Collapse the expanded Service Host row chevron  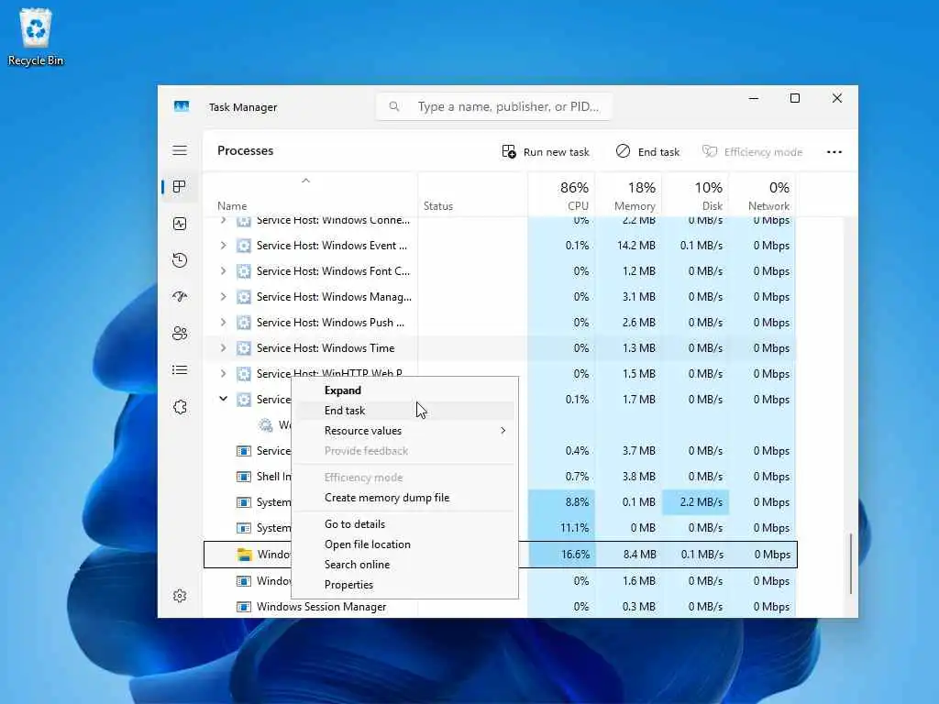(223, 399)
